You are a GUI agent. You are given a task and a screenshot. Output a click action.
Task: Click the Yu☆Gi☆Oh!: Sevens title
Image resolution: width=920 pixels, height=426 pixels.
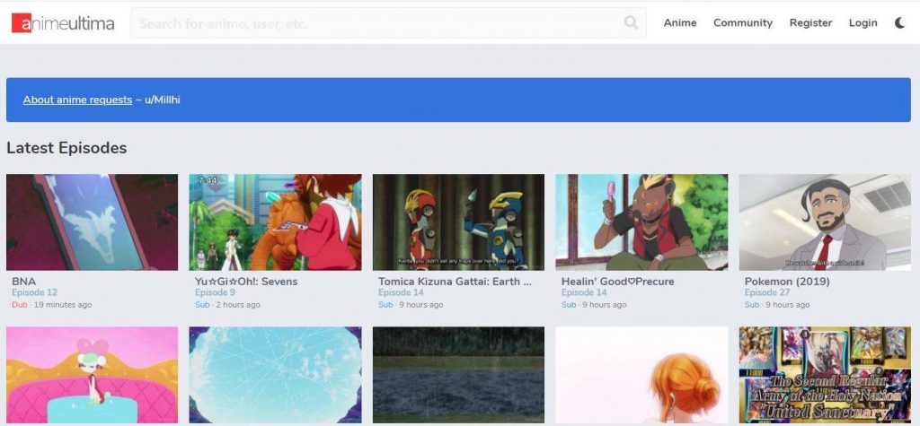pos(246,282)
